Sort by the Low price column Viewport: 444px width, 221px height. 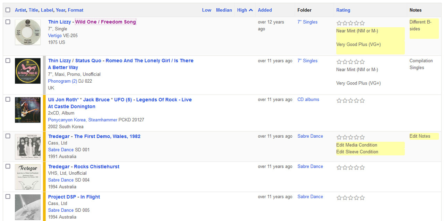coord(207,10)
